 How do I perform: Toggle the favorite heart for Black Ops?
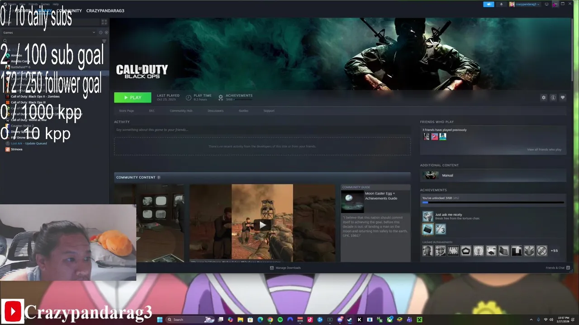click(563, 97)
